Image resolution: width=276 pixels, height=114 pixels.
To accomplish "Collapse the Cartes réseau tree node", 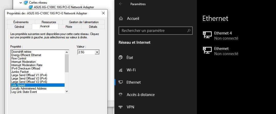I will 21,3.
